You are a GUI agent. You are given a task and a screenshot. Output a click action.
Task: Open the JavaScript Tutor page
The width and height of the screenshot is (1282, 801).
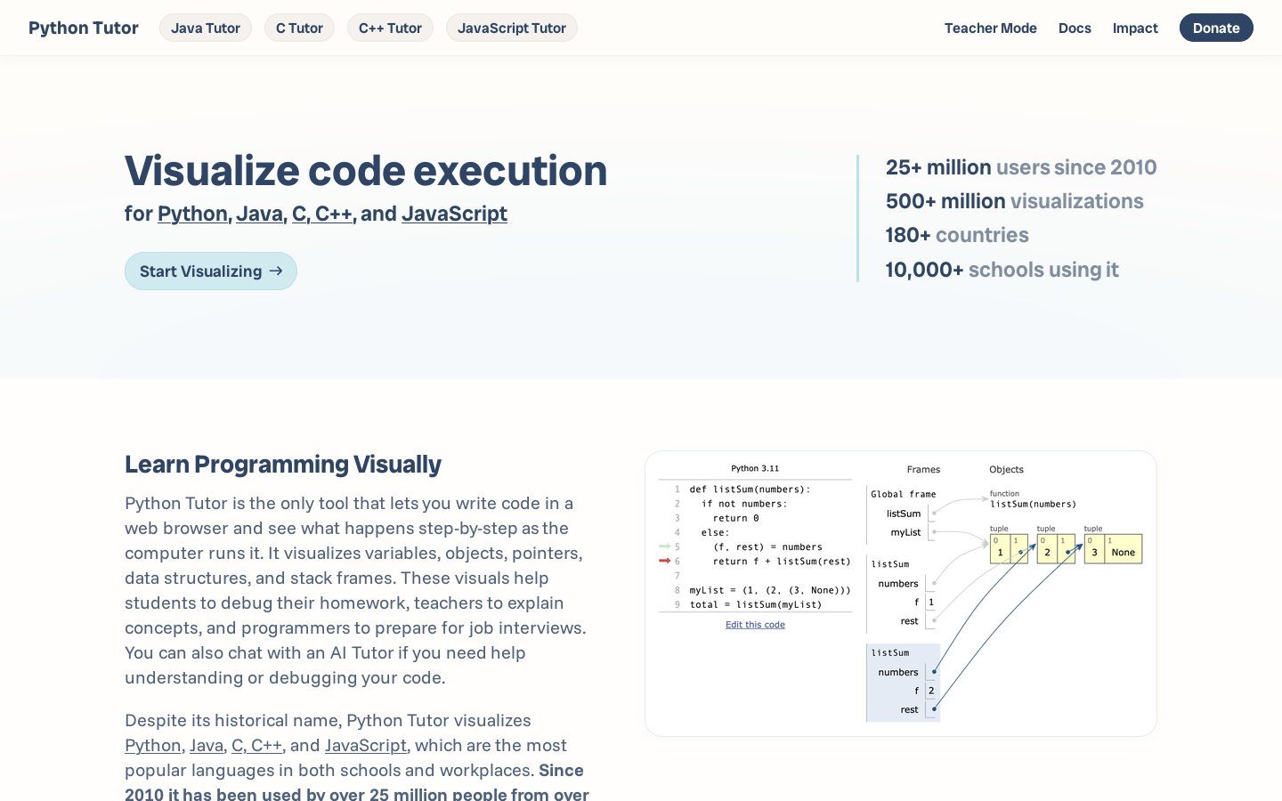point(512,28)
